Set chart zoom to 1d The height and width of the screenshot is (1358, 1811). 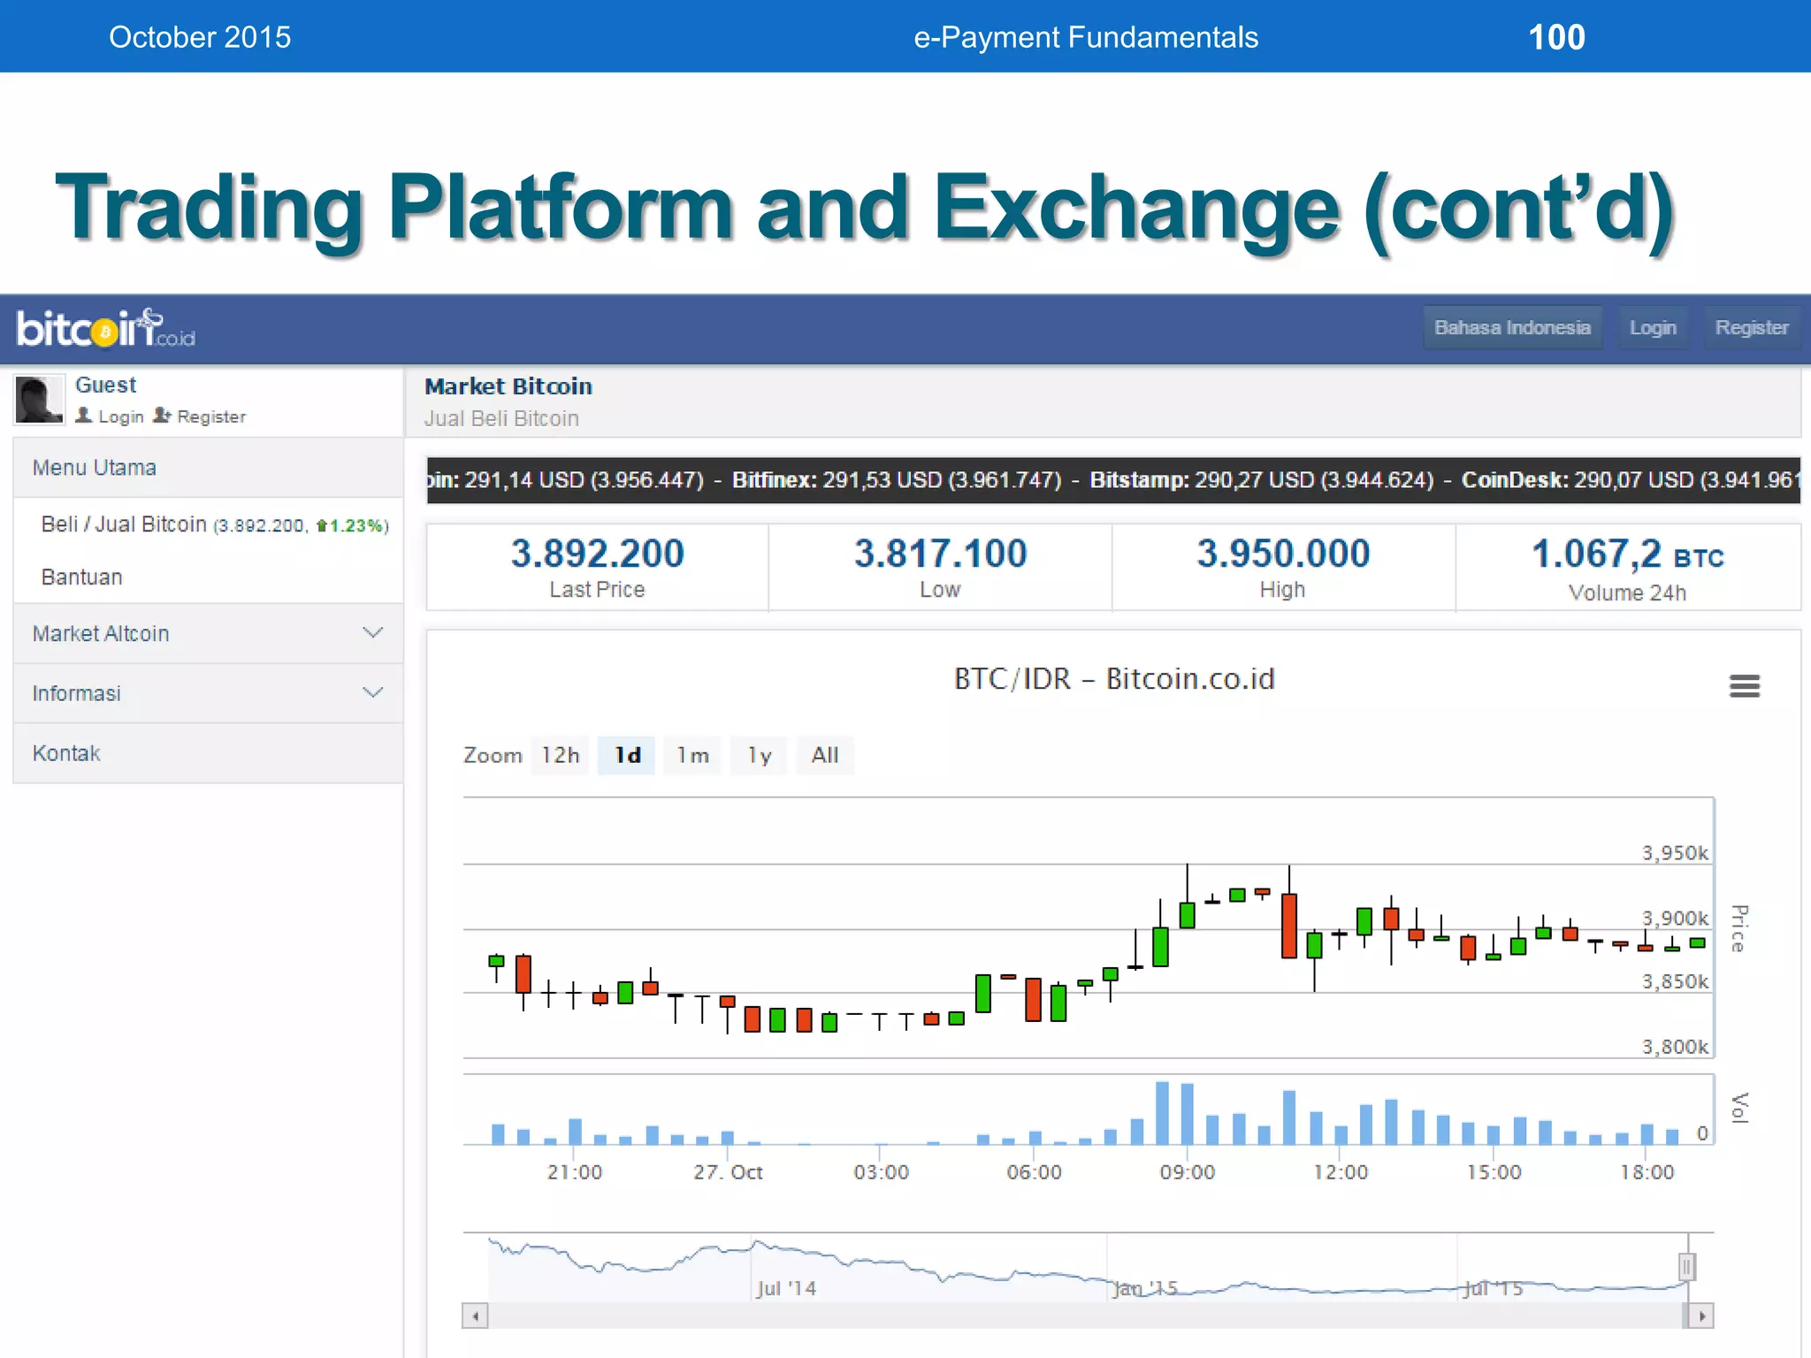[627, 755]
